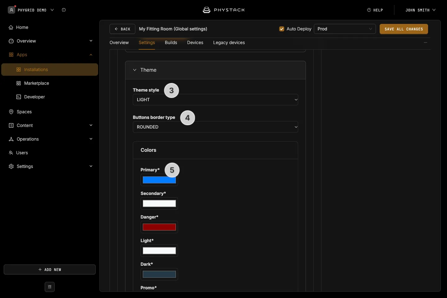Click the Marketplace icon in sidebar
447x298 pixels.
[x=19, y=83]
